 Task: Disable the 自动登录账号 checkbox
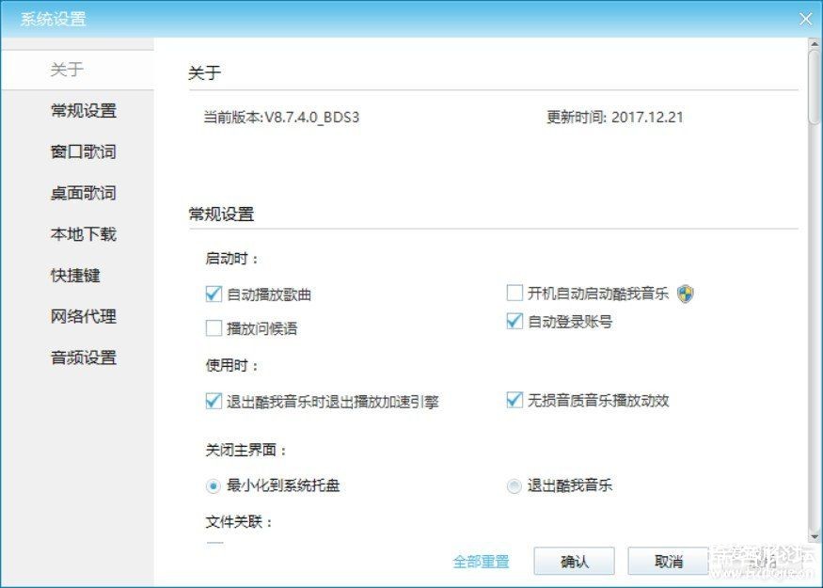[514, 322]
